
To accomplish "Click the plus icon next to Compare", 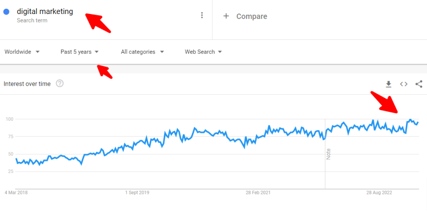I will [x=226, y=16].
